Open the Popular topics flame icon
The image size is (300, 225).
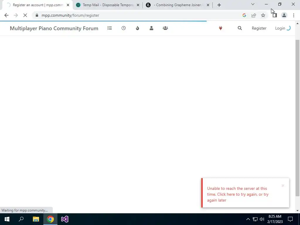[x=137, y=28]
